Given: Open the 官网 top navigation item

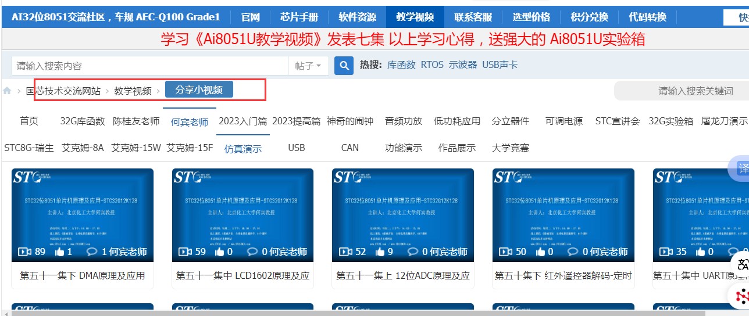Looking at the screenshot, I should [251, 17].
